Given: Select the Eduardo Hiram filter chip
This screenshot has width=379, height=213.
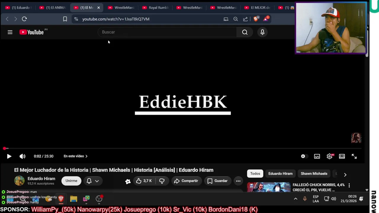Looking at the screenshot, I should [280, 174].
